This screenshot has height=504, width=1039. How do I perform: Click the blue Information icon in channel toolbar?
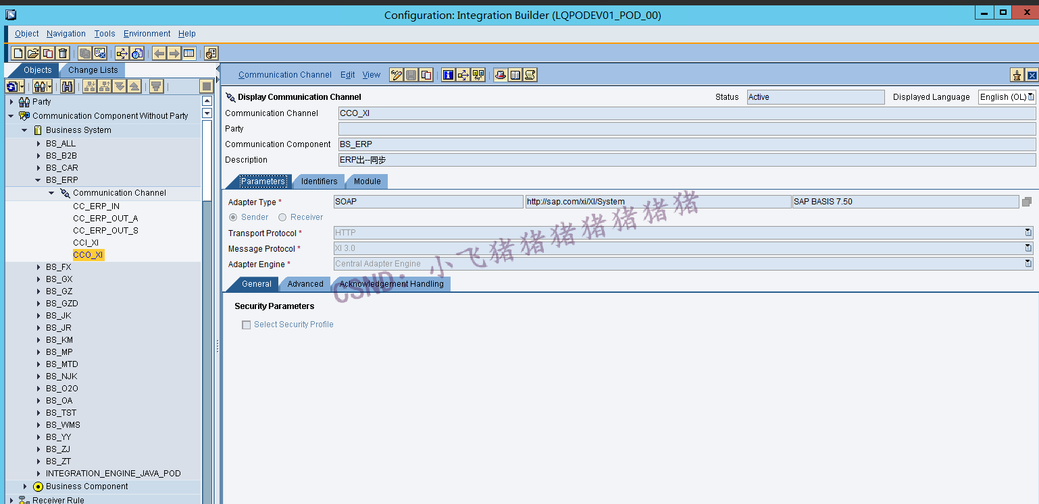coord(448,74)
